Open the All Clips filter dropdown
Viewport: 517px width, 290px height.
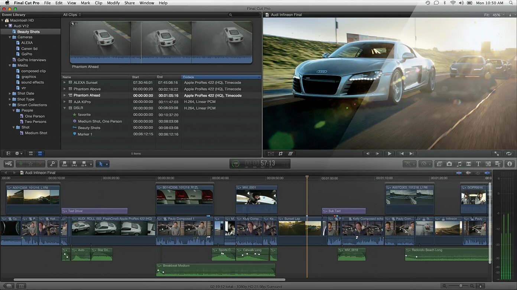point(72,15)
